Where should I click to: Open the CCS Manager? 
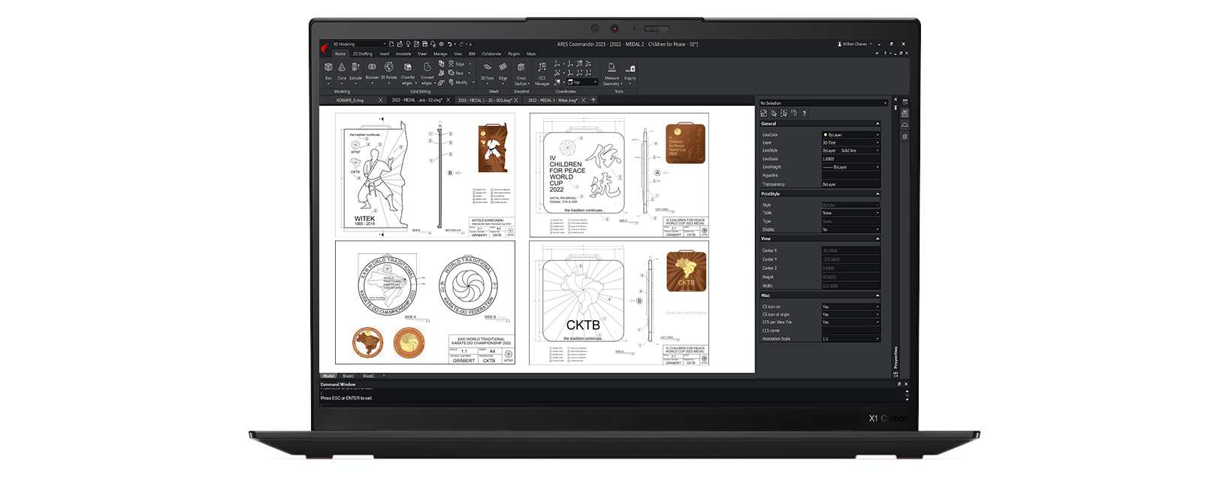[542, 74]
